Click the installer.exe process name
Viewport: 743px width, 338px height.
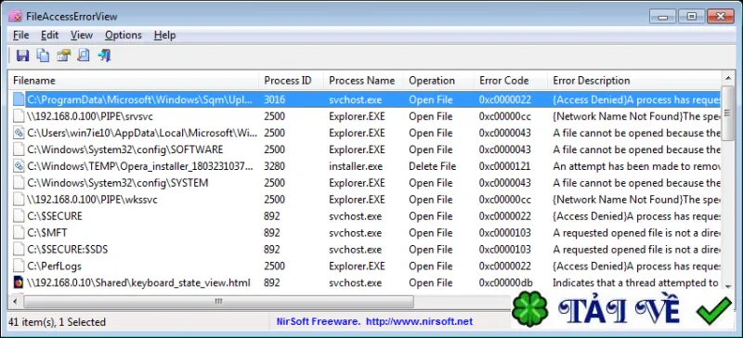point(356,166)
